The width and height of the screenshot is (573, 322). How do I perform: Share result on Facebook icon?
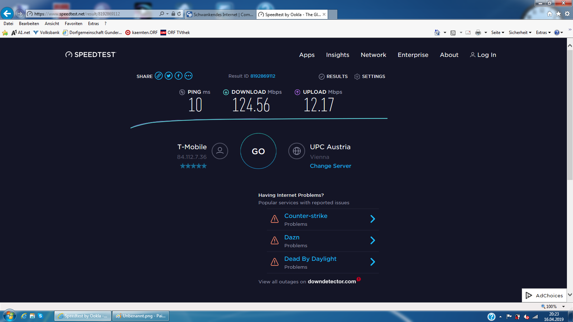(x=179, y=76)
